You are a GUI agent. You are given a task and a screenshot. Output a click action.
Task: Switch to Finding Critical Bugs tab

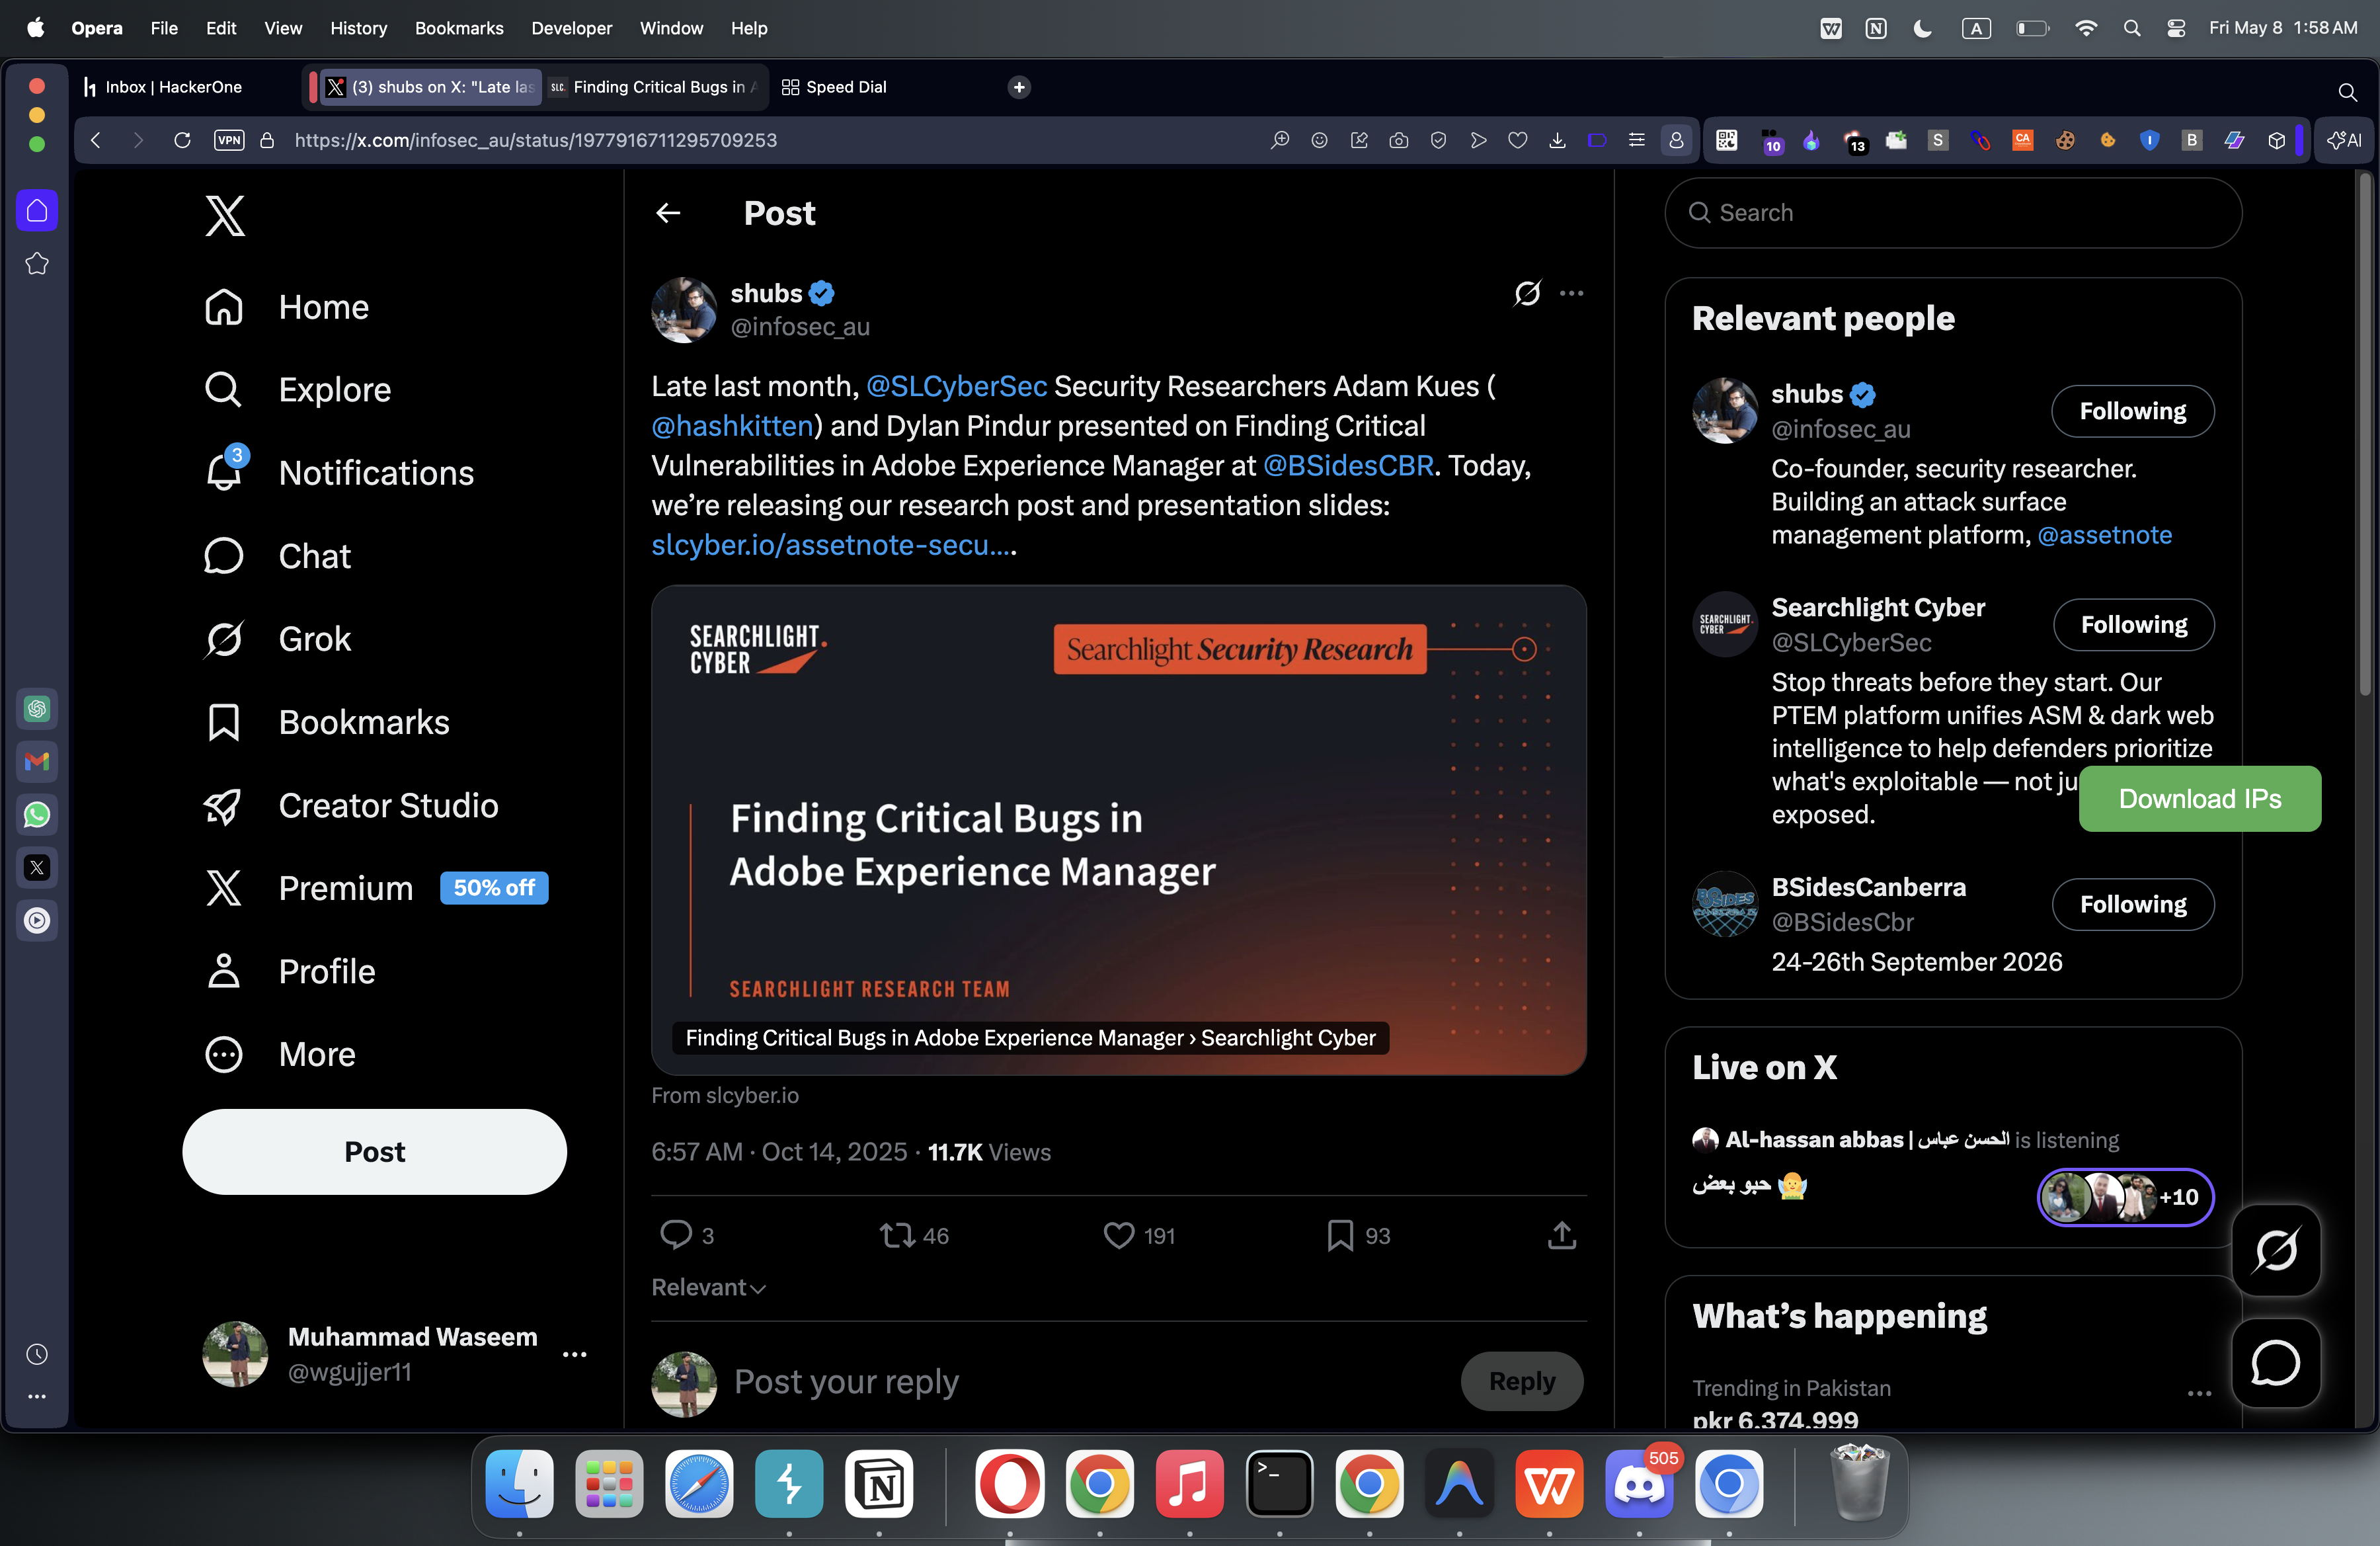[656, 87]
